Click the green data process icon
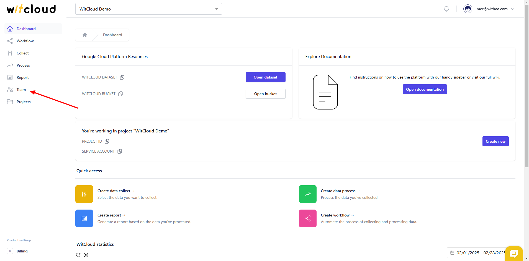 click(x=308, y=194)
